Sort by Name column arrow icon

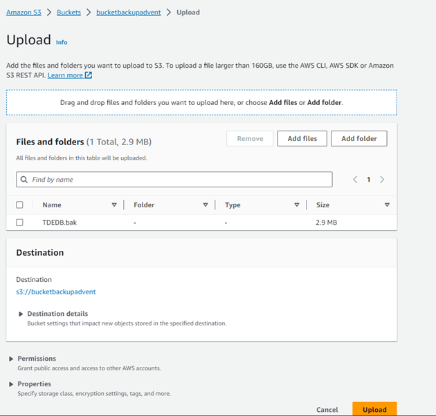pyautogui.click(x=114, y=205)
